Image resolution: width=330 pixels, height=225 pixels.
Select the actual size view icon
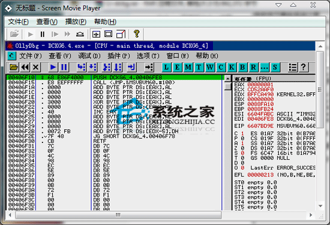96,34
